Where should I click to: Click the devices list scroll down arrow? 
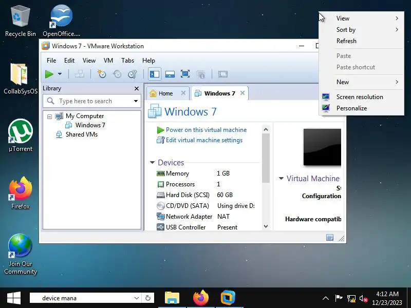(266, 226)
